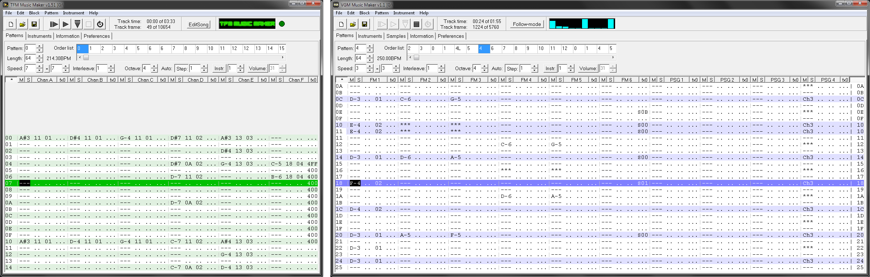The width and height of the screenshot is (870, 277).
Task: Click the plain play triangle in VGM Music Maker
Action: [x=393, y=24]
